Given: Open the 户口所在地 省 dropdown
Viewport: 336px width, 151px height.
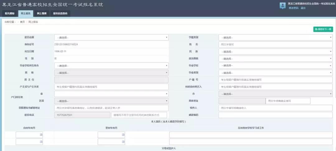Looking at the screenshot, I should pyautogui.click(x=111, y=94).
